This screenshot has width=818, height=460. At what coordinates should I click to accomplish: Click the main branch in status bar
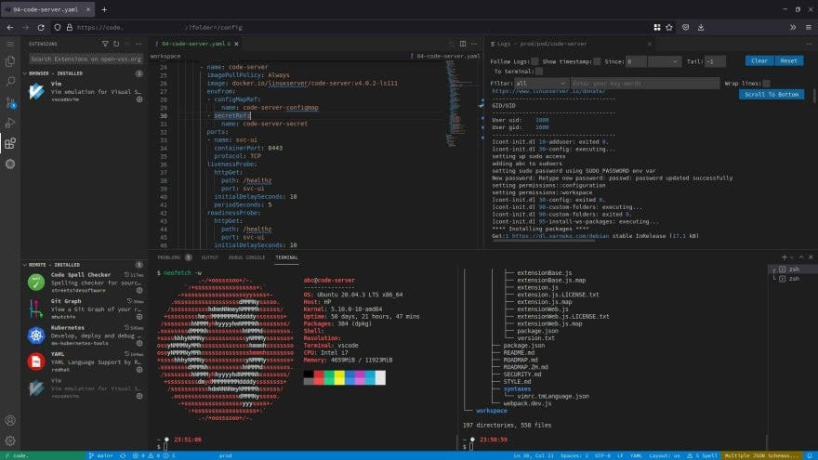101,456
